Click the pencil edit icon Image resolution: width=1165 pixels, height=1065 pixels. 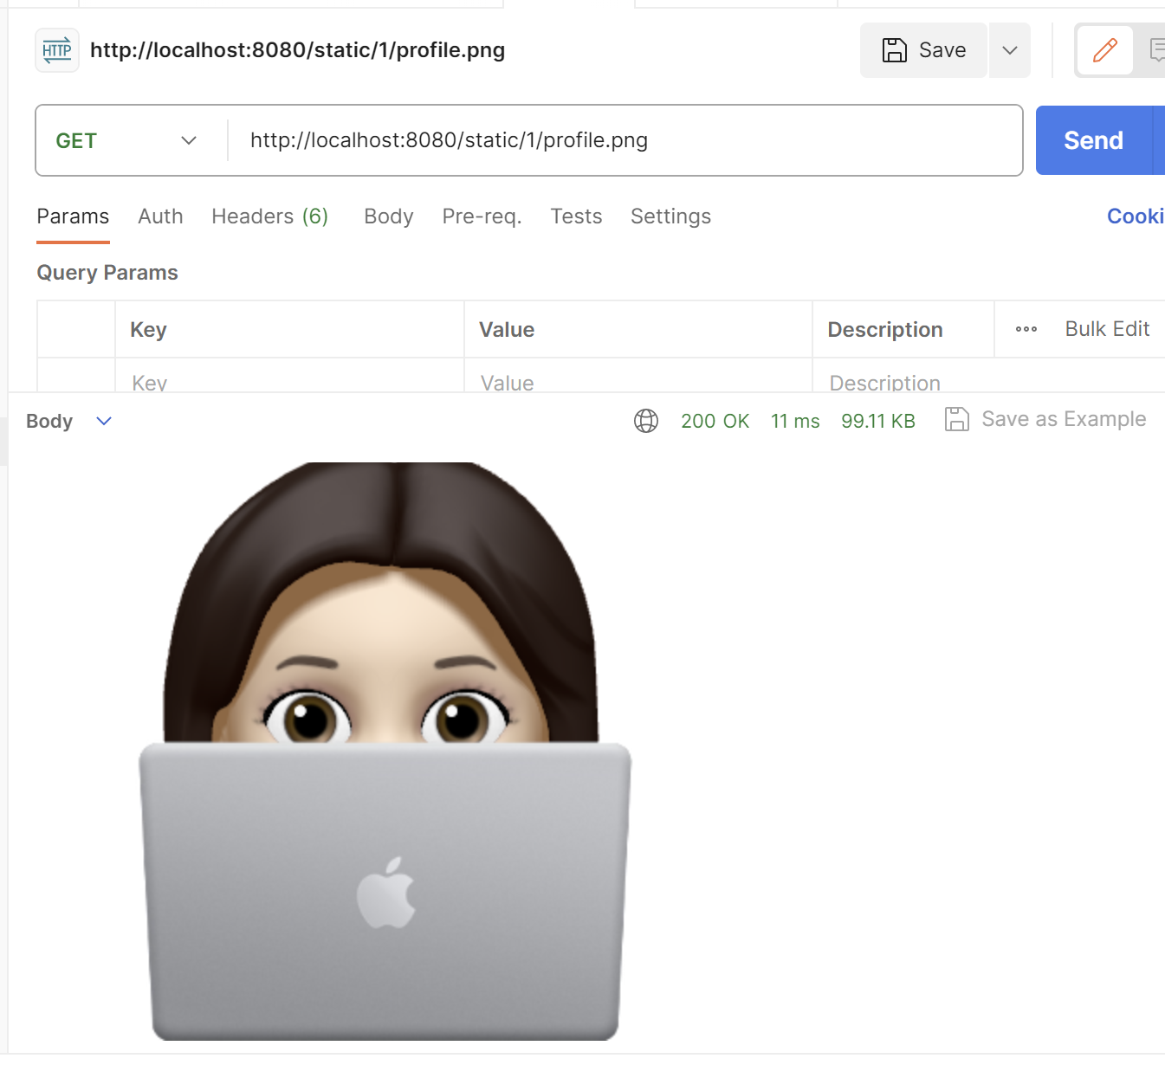coord(1105,50)
